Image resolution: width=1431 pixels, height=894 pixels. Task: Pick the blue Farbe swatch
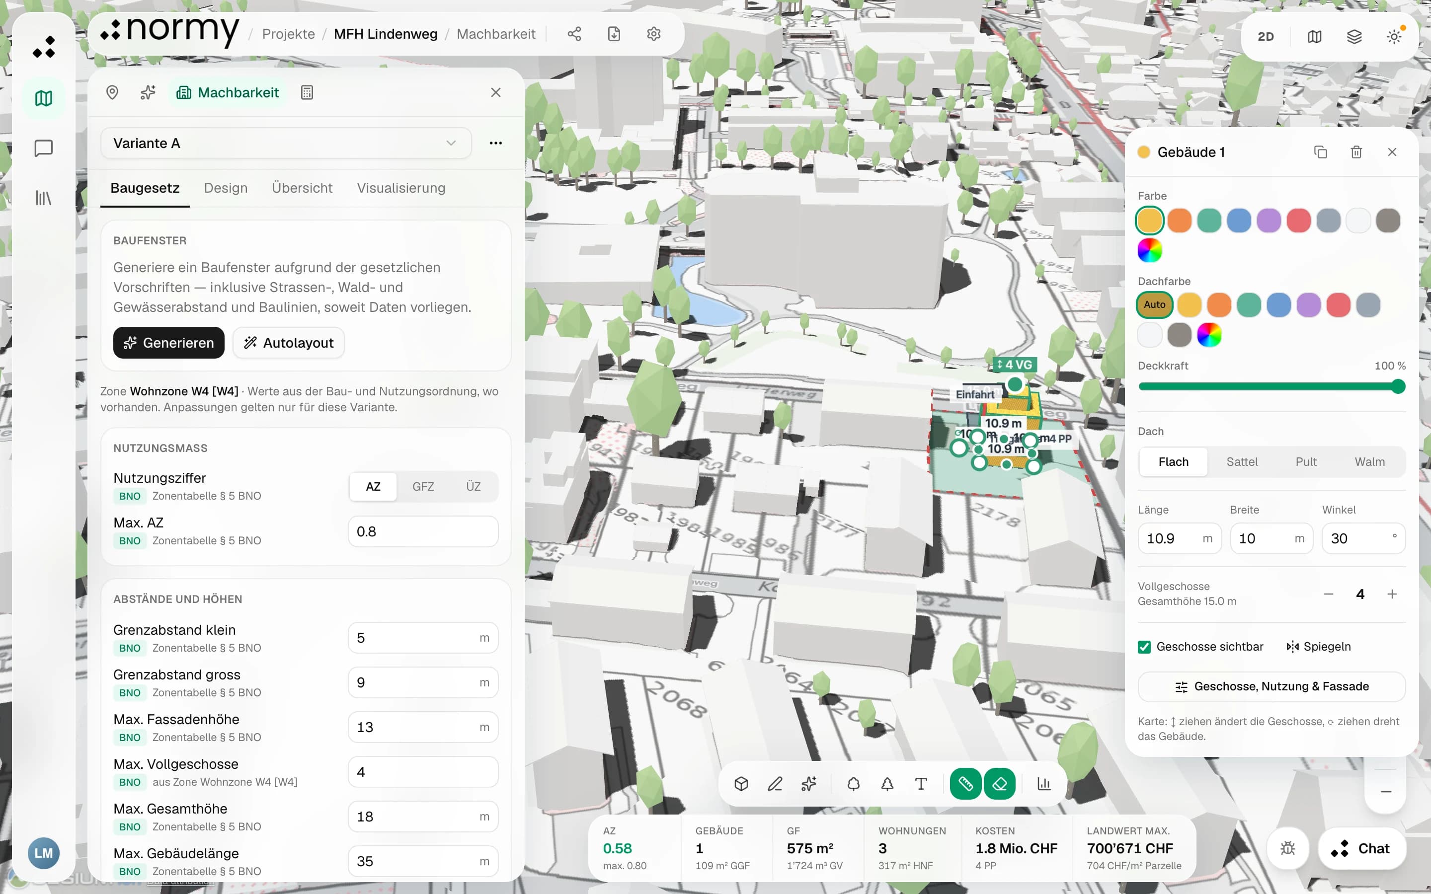[x=1239, y=221]
